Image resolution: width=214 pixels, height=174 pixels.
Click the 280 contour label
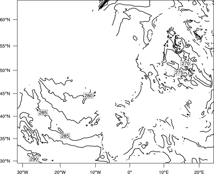(x=89, y=96)
